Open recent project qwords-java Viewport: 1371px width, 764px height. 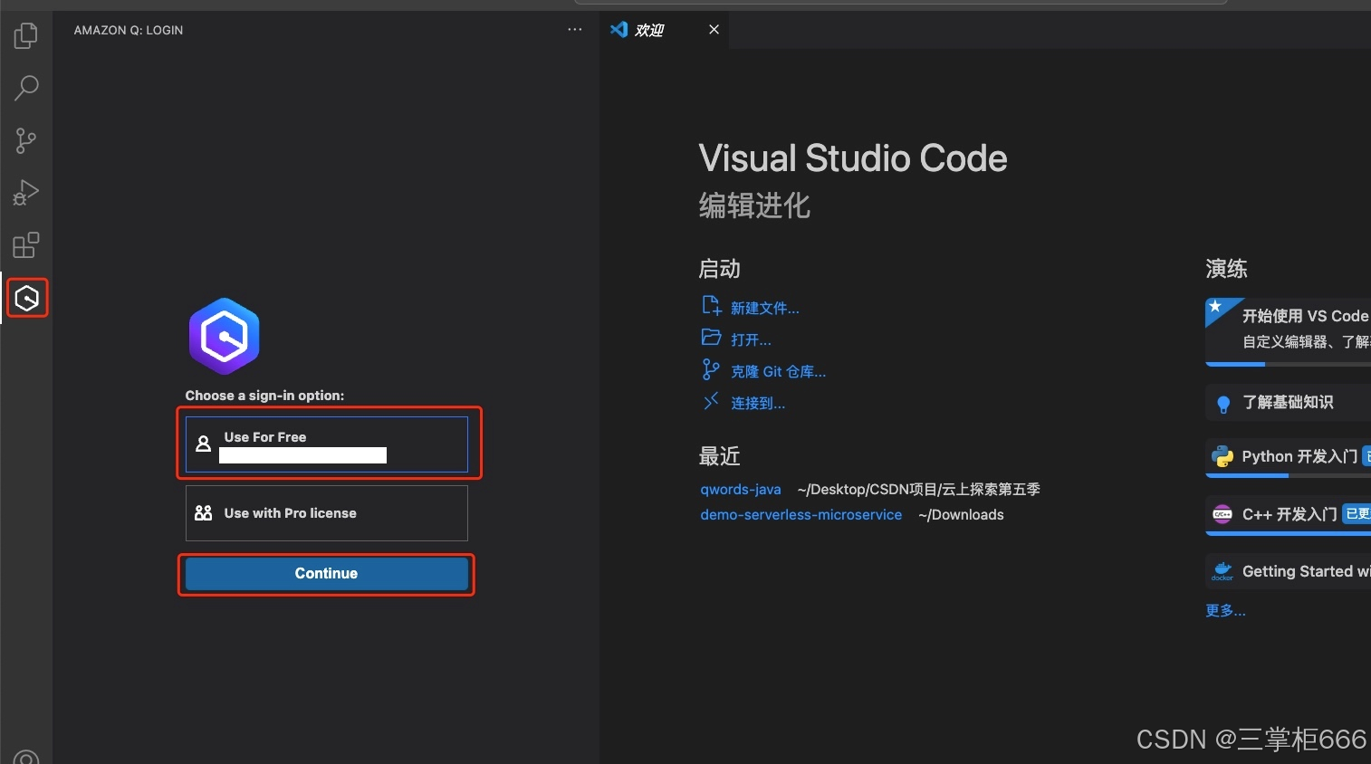[741, 490]
